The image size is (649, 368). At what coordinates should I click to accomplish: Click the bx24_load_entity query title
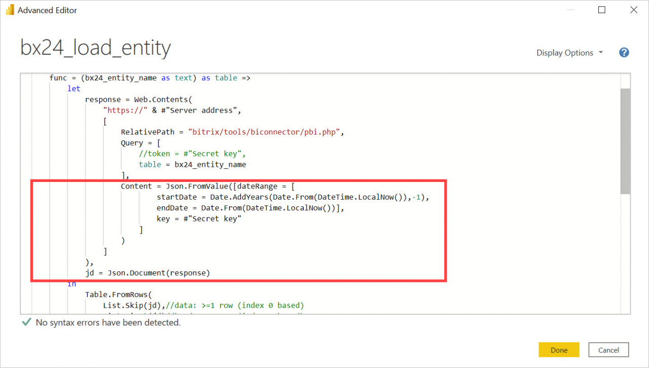(x=95, y=47)
